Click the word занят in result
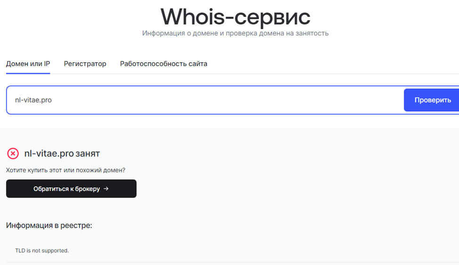 click(88, 153)
